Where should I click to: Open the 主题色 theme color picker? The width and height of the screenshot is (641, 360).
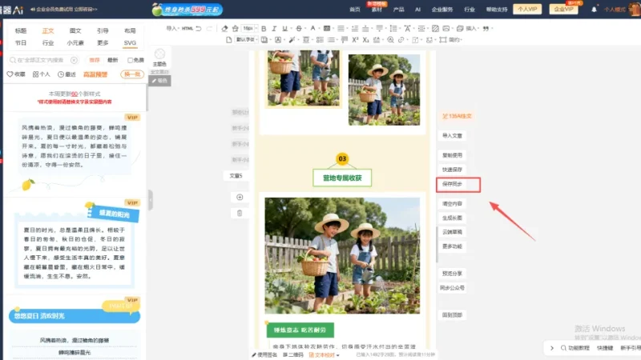[x=159, y=58]
